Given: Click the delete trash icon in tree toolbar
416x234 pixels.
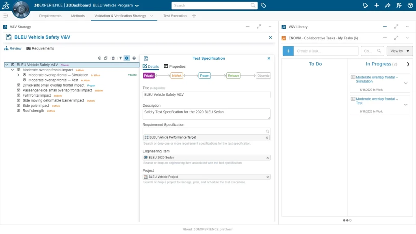Looking at the screenshot, I should click(113, 58).
